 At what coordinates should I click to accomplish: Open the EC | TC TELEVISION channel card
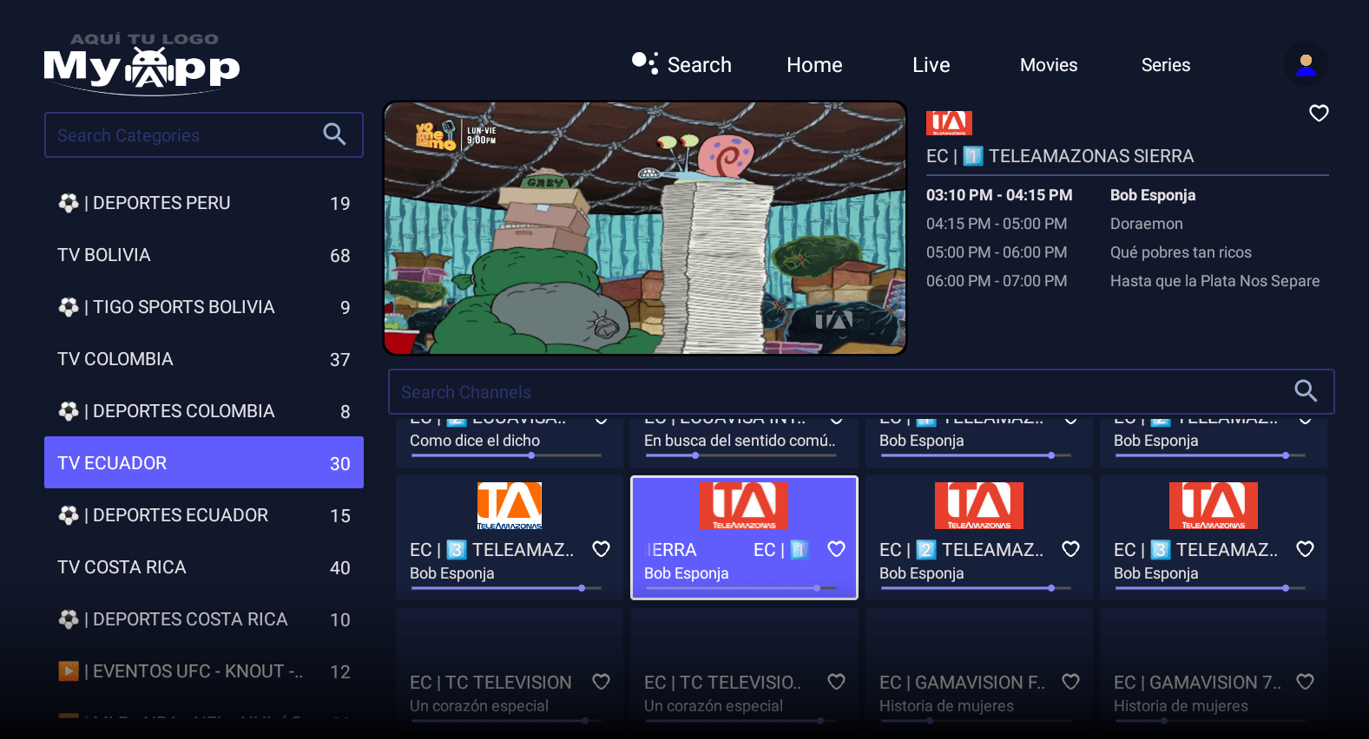coord(510,668)
